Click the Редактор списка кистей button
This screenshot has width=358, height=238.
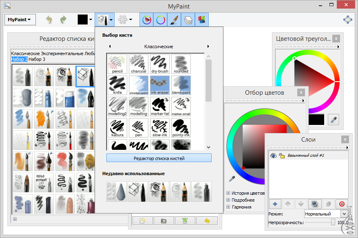(x=159, y=158)
